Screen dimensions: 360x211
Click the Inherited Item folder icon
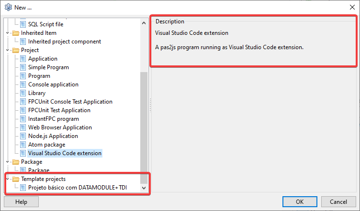(x=16, y=33)
